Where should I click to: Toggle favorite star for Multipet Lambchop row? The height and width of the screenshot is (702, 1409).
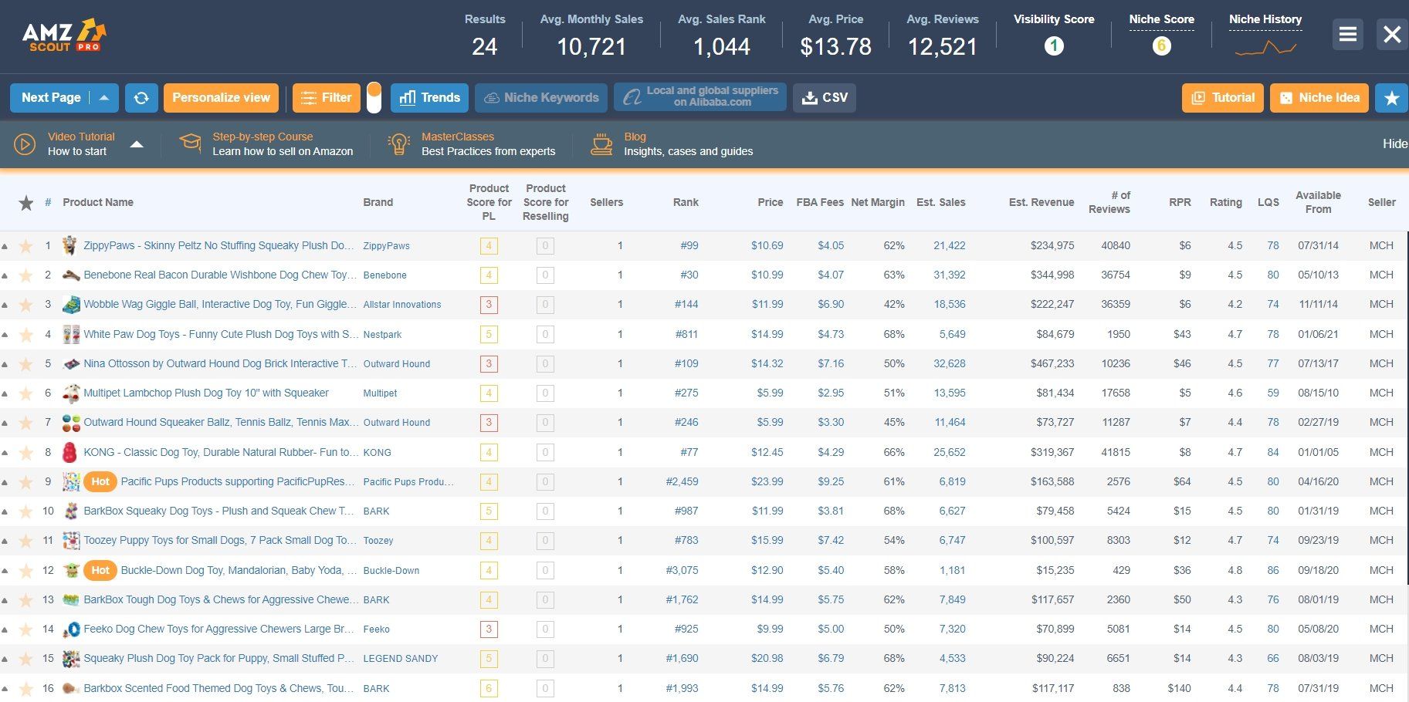click(26, 393)
